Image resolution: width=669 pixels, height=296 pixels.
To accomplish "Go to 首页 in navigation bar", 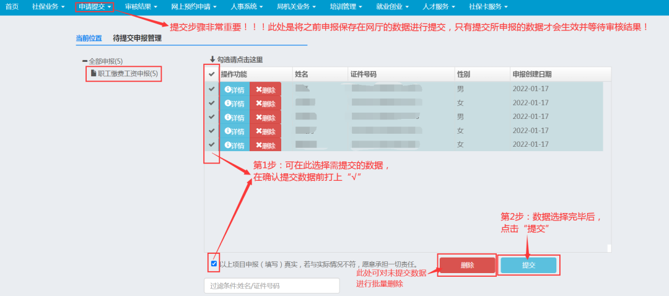I will click(x=12, y=7).
